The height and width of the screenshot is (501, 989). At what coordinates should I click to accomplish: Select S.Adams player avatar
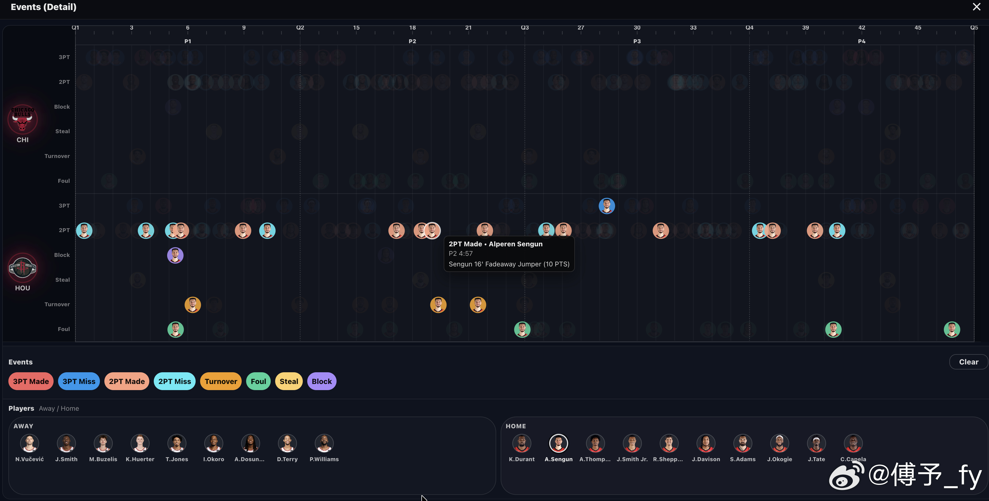743,444
